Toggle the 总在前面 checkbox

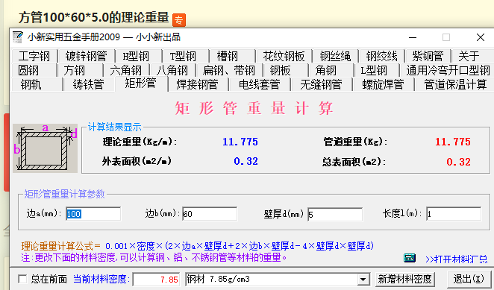pyautogui.click(x=22, y=279)
